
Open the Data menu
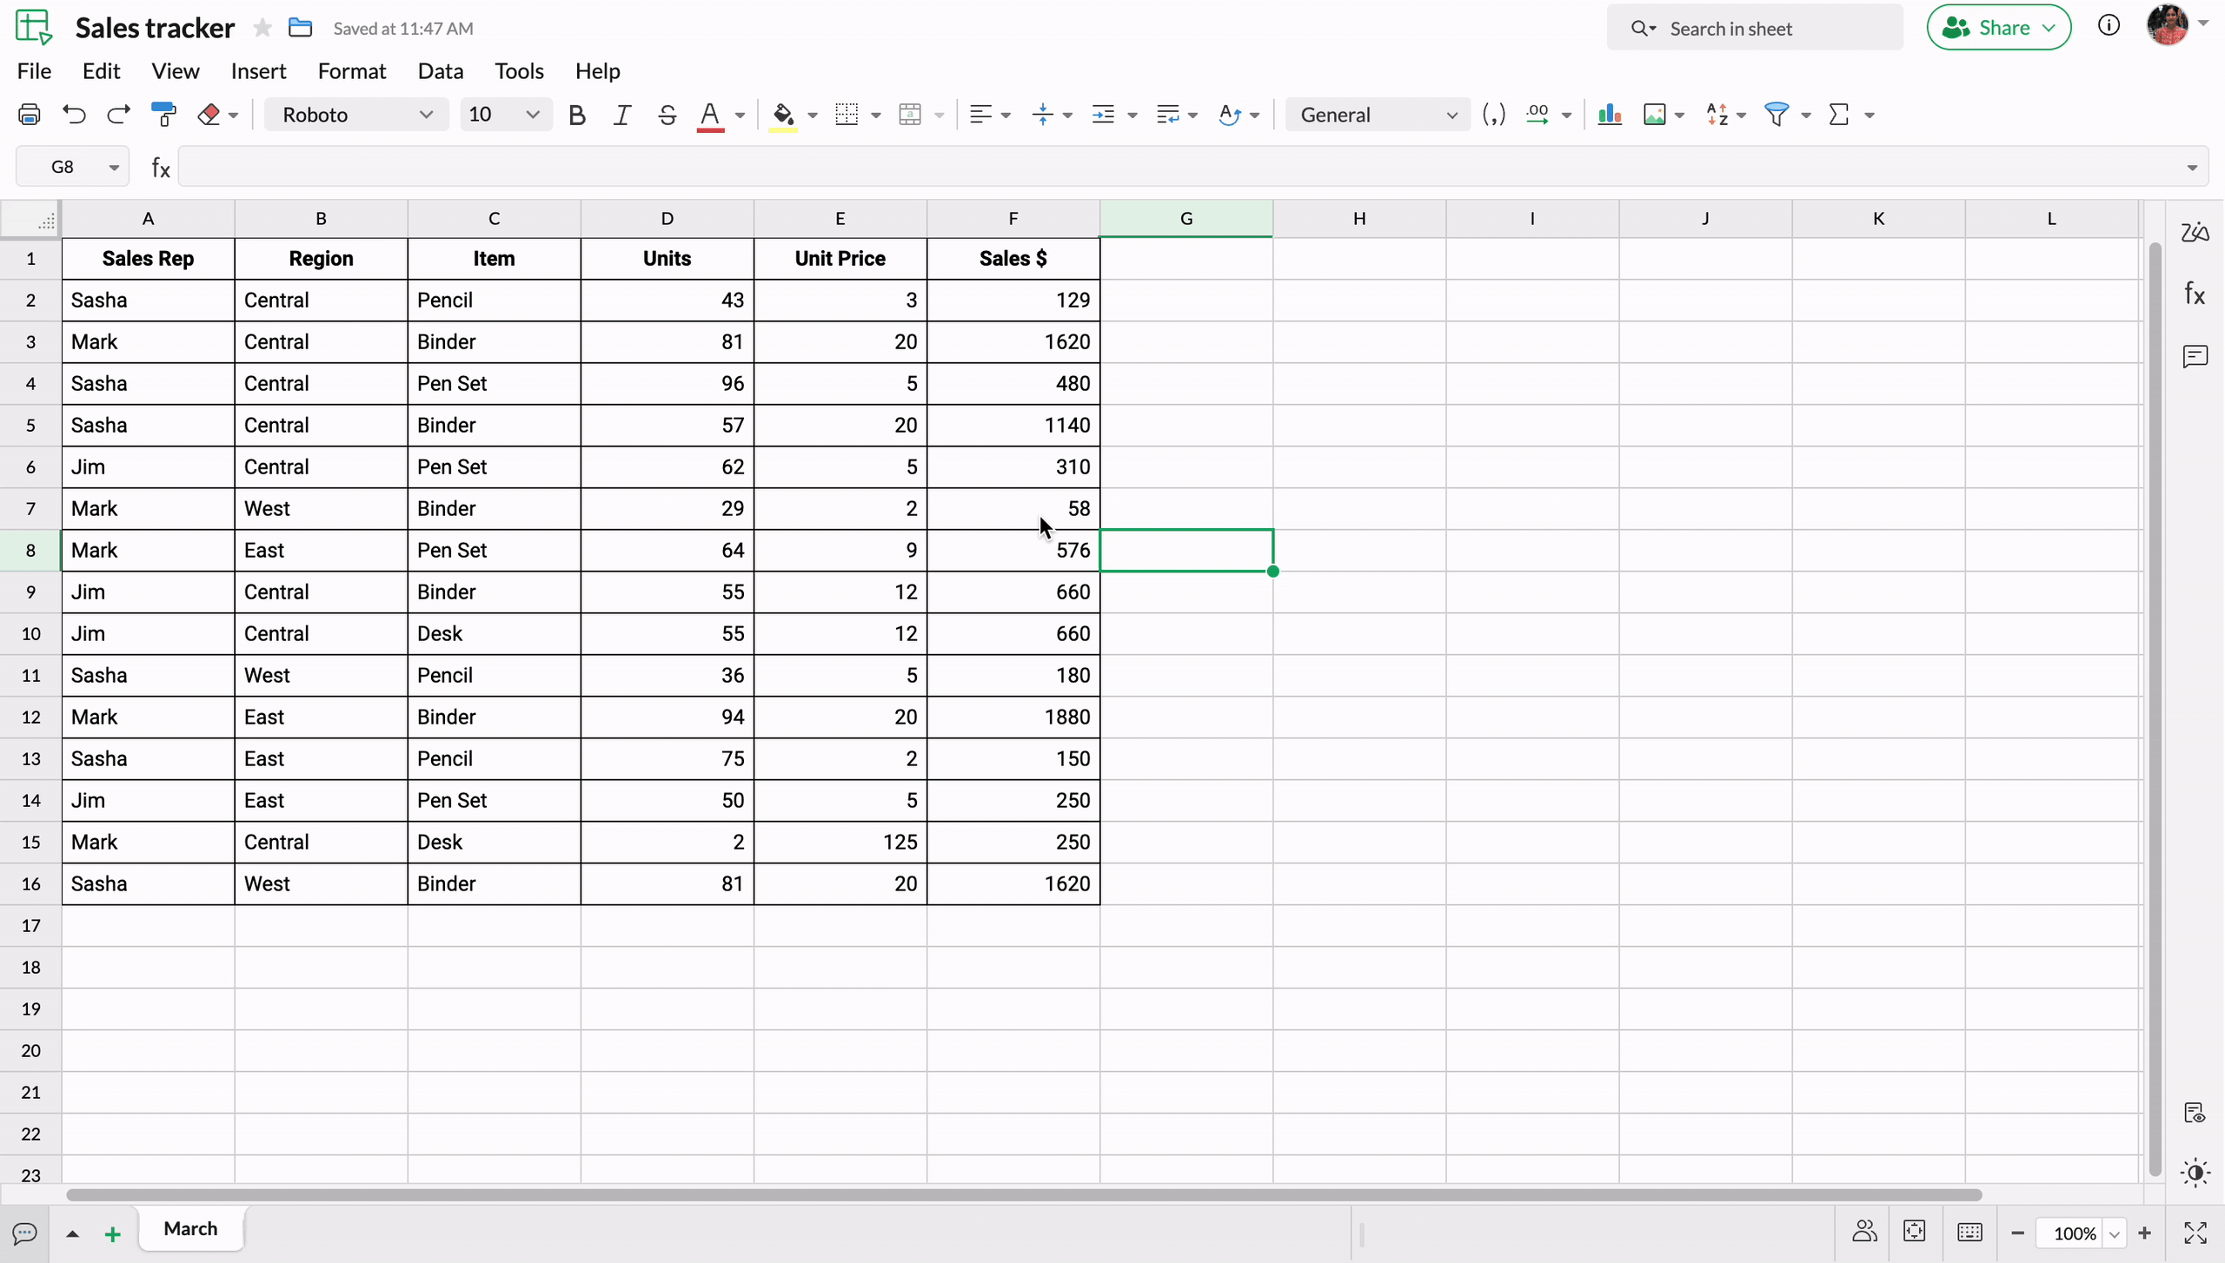coord(440,71)
